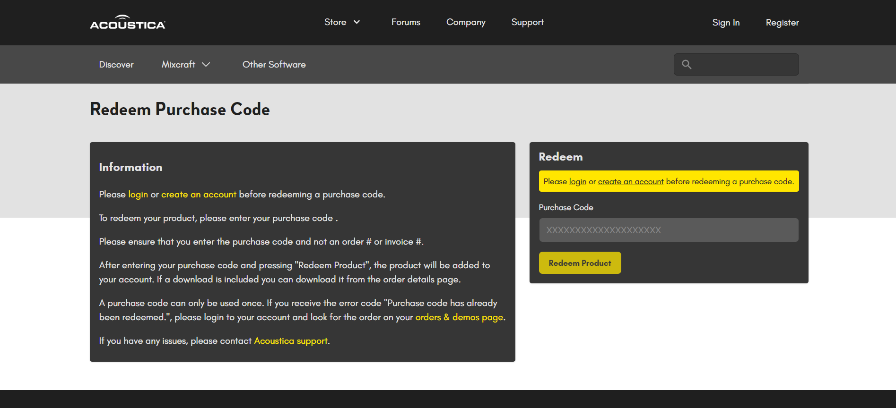
Task: Click the Register link
Action: pos(782,23)
